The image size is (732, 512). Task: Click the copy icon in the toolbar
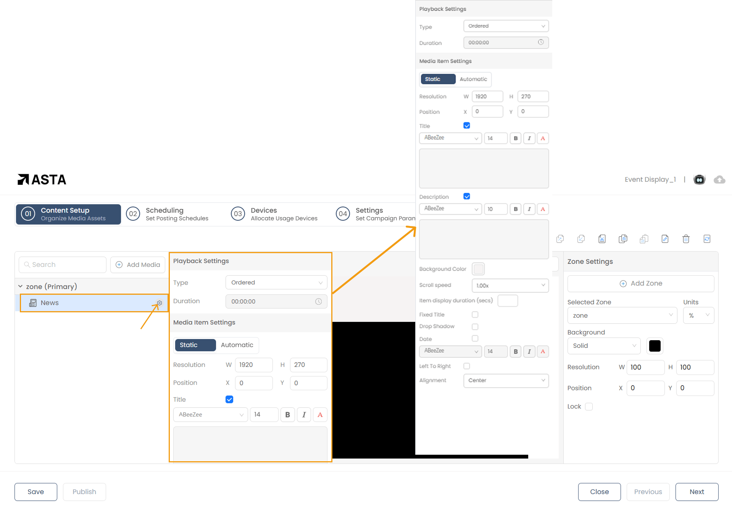coord(623,239)
